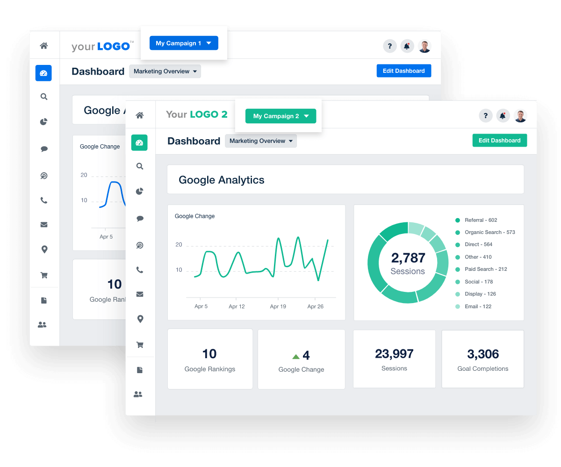This screenshot has height=467, width=561.
Task: Click the green Edit Dashboard button
Action: pyautogui.click(x=499, y=141)
